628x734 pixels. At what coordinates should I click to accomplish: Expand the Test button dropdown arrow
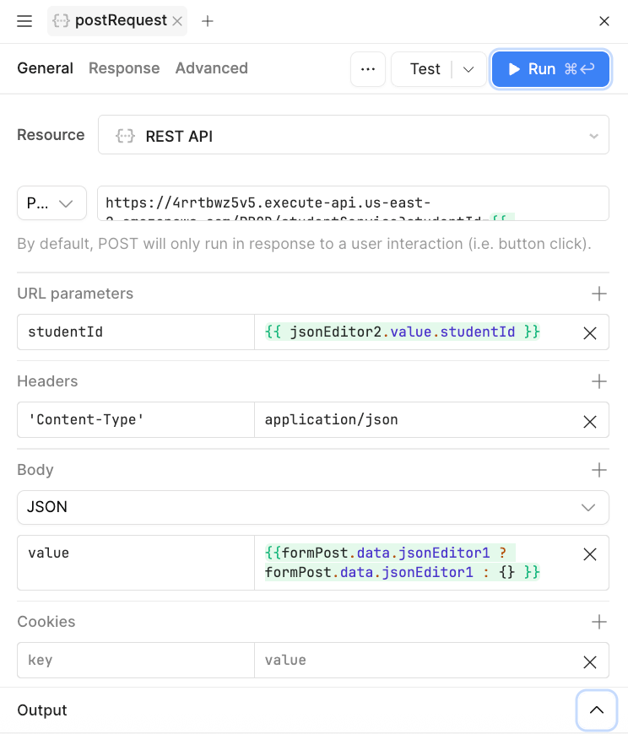coord(468,68)
